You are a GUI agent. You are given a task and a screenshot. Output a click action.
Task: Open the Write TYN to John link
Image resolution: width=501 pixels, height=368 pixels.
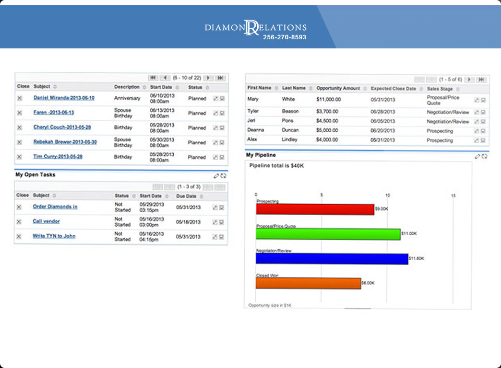pos(54,236)
